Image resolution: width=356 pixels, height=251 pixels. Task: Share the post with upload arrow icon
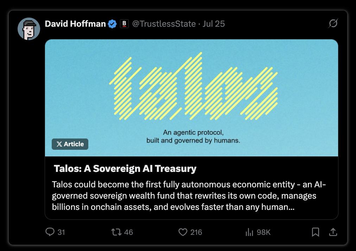pyautogui.click(x=333, y=232)
